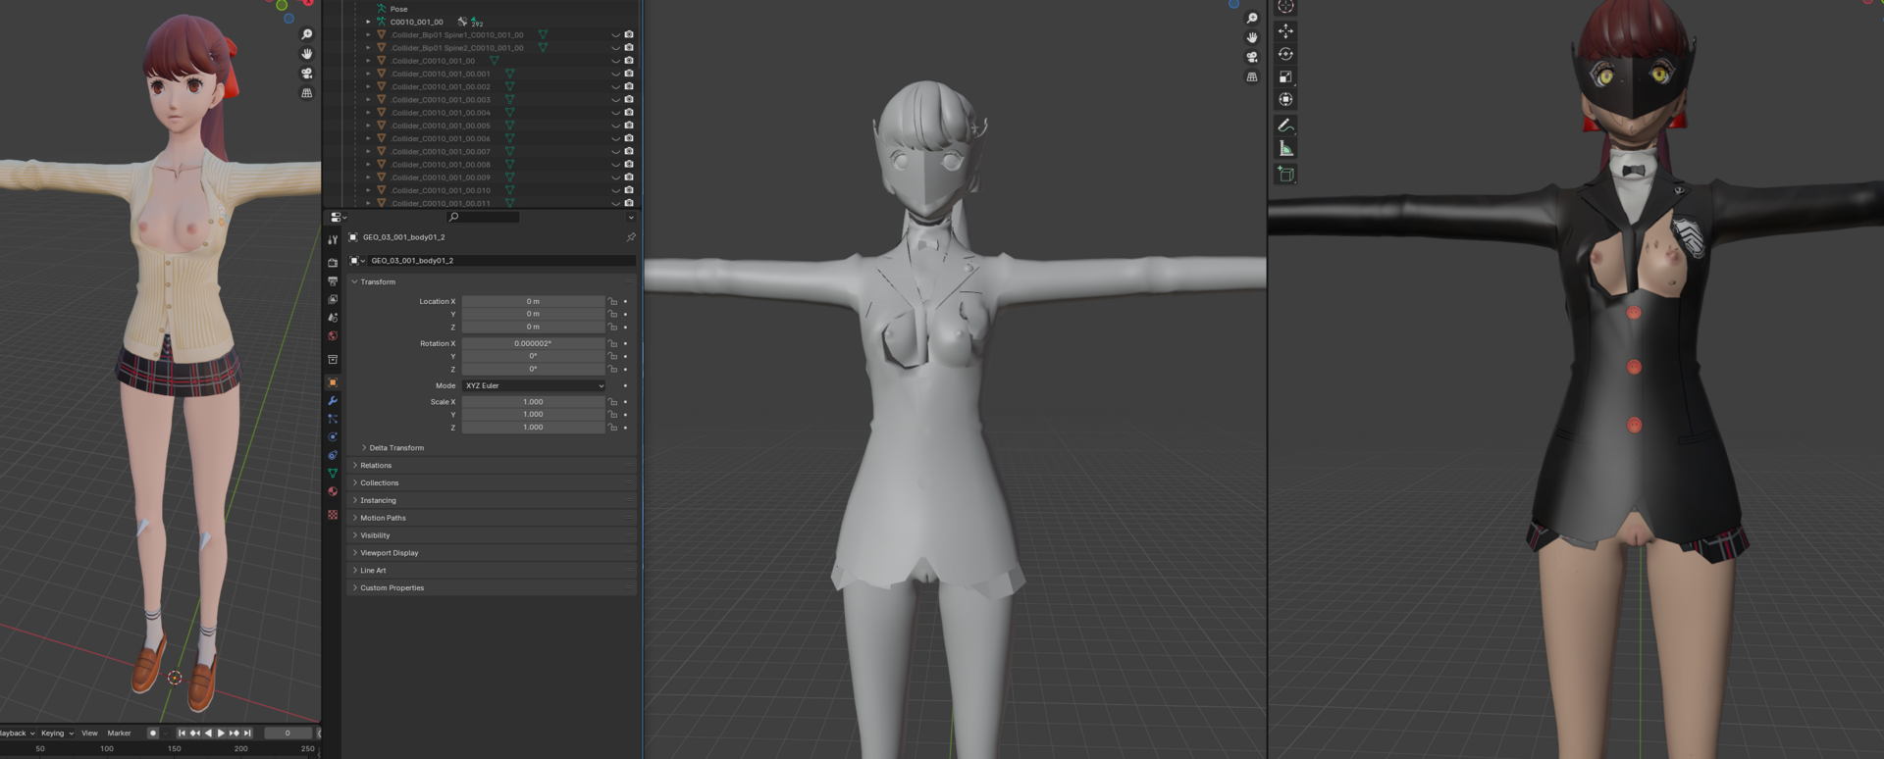Open the Playback menu in timeline
1884x759 pixels.
18,733
